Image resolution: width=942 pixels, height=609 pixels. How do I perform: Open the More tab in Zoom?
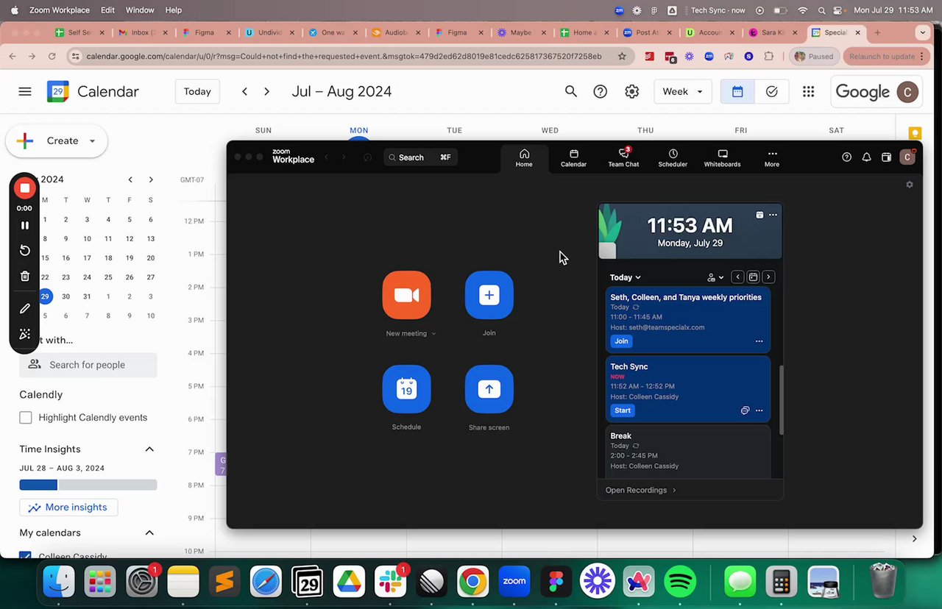click(x=771, y=157)
